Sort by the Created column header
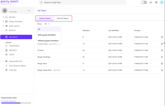The height and width of the screenshot is (106, 165). point(137,30)
